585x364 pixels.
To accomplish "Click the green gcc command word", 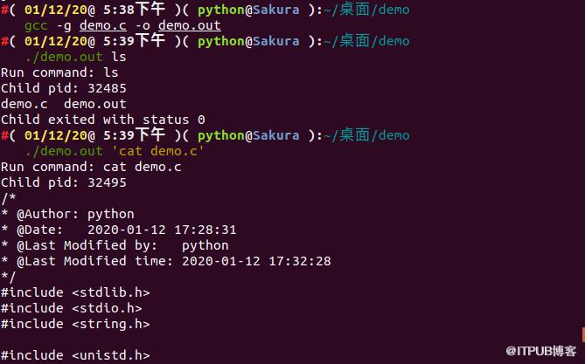I will click(36, 26).
